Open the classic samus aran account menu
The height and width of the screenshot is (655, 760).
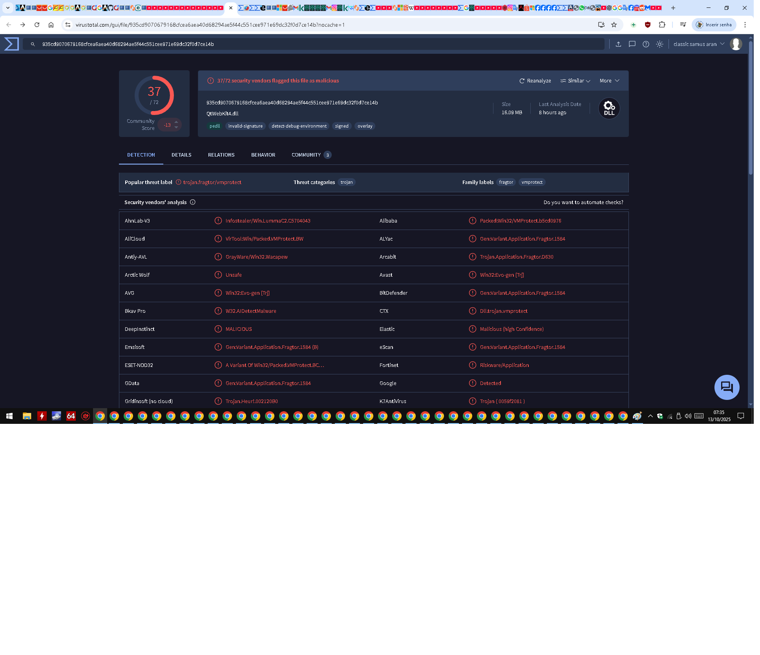(x=699, y=44)
